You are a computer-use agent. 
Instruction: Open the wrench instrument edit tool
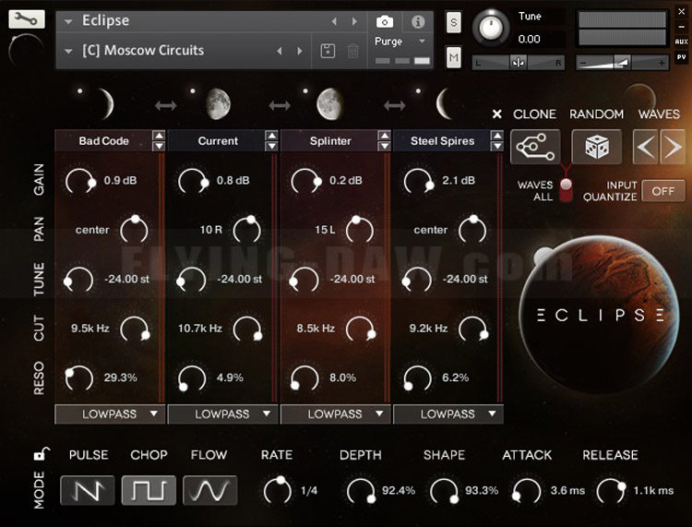(x=27, y=18)
